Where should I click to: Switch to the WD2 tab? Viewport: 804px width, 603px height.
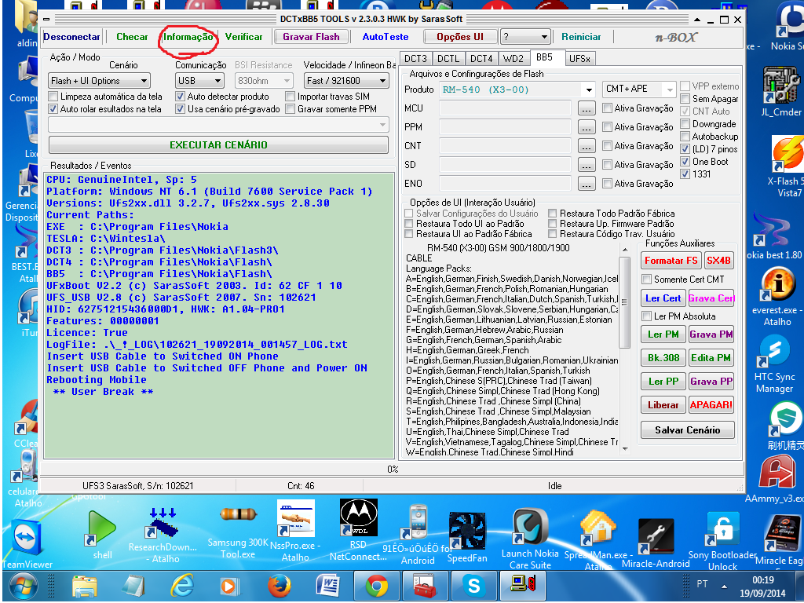[513, 59]
